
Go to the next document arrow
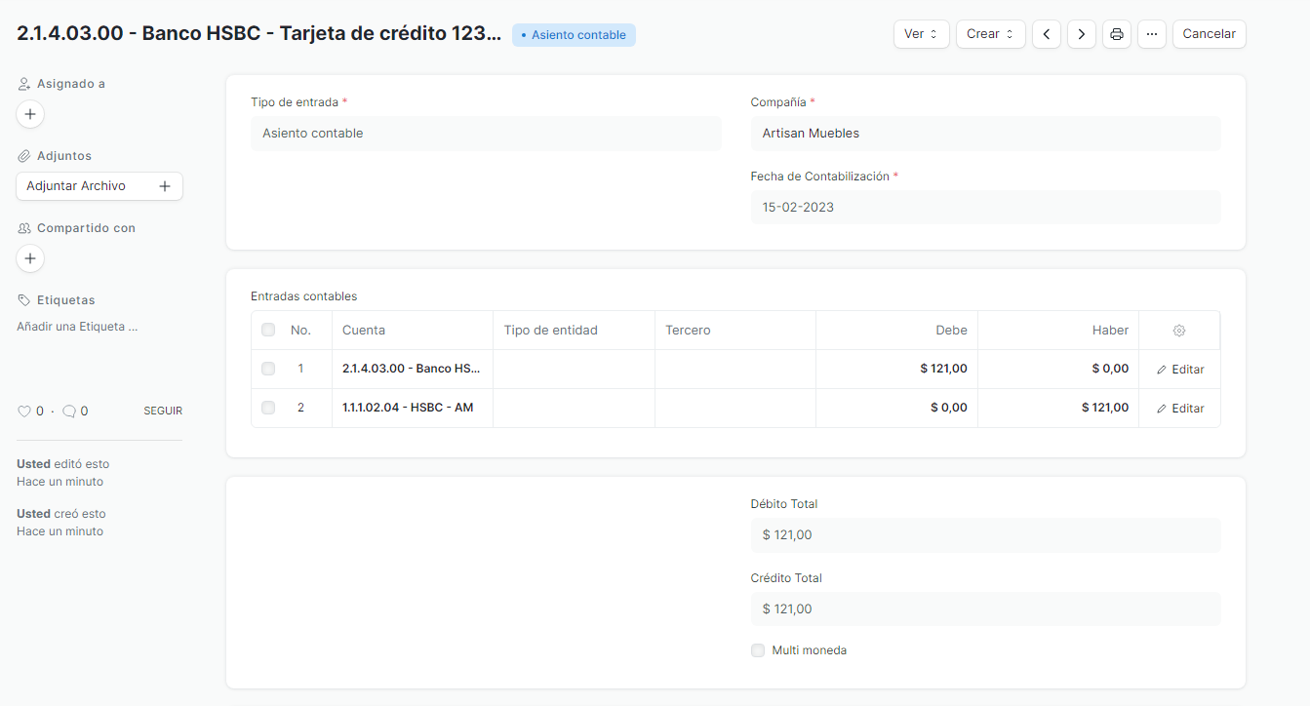click(x=1081, y=34)
